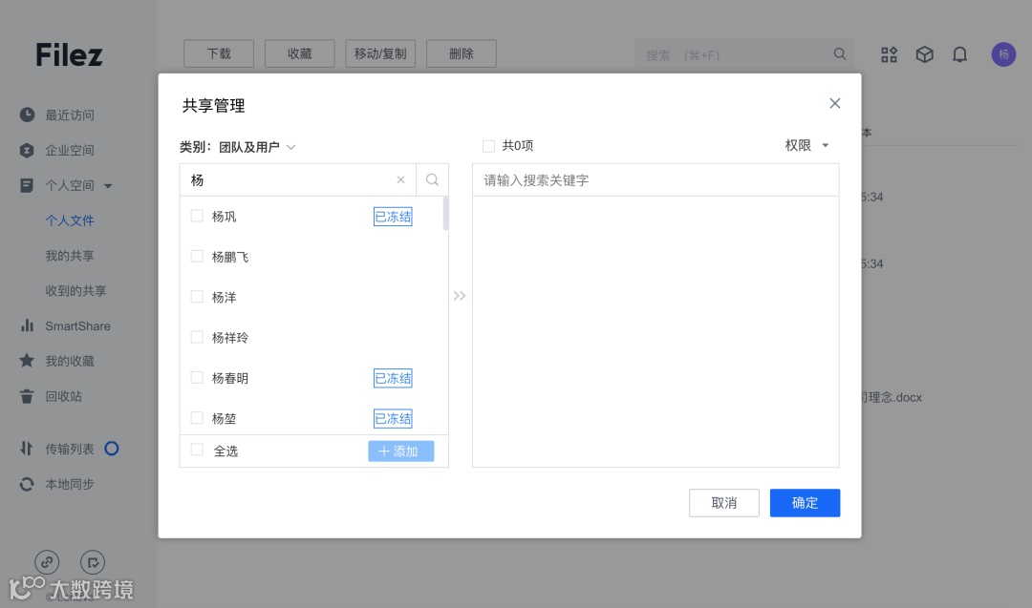Check the box for 杨洋
This screenshot has height=608, width=1032.
pos(197,297)
